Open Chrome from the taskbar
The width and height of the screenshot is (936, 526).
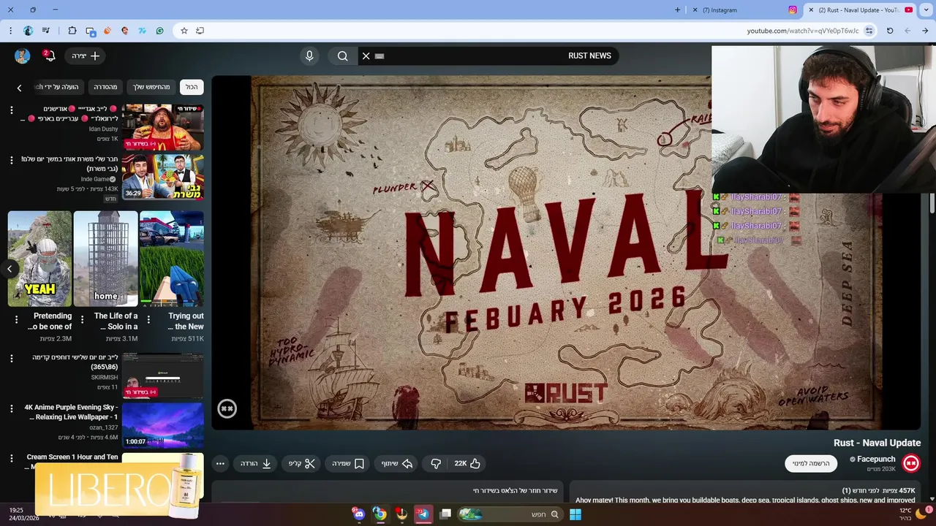coord(380,514)
